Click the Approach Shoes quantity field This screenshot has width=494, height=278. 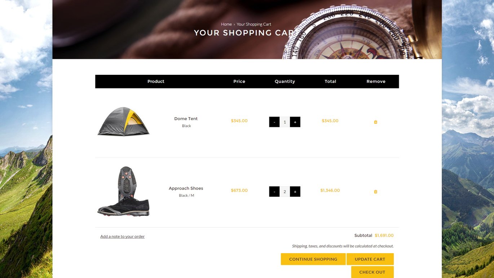pyautogui.click(x=285, y=192)
